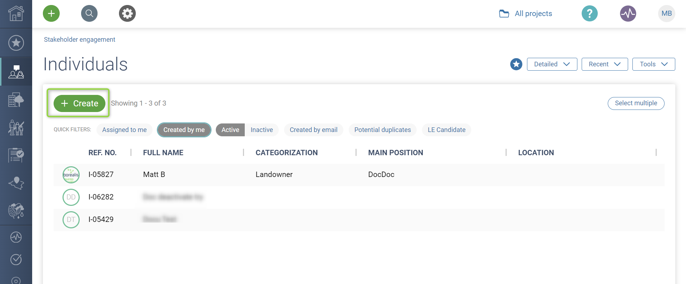Image resolution: width=686 pixels, height=284 pixels.
Task: Open the Matt B record row
Action: 154,174
